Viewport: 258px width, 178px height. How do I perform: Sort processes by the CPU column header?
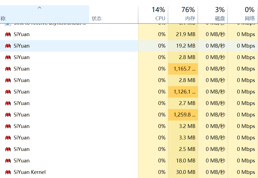point(160,18)
